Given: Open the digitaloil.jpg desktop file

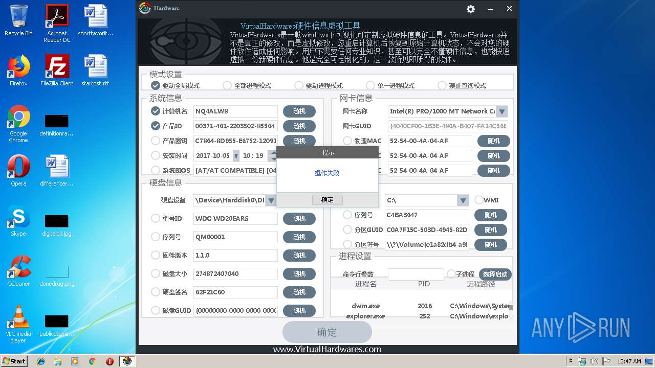Looking at the screenshot, I should pos(57,224).
